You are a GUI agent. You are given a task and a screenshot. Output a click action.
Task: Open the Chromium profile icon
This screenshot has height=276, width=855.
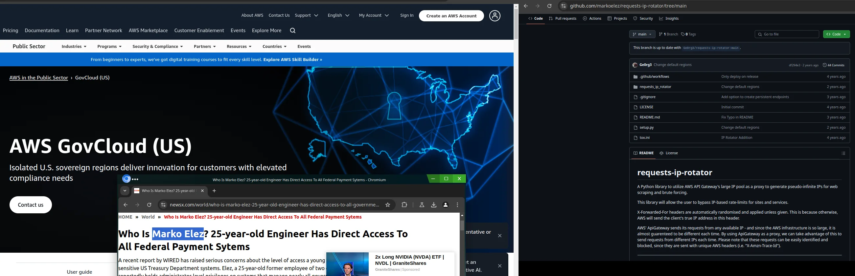(x=446, y=205)
